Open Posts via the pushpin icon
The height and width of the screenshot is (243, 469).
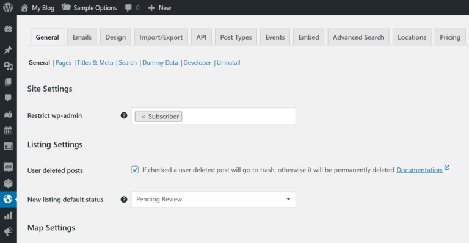8,50
